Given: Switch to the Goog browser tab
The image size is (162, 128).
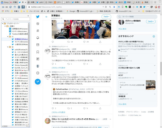Looking at the screenshot, I should point(5,2).
